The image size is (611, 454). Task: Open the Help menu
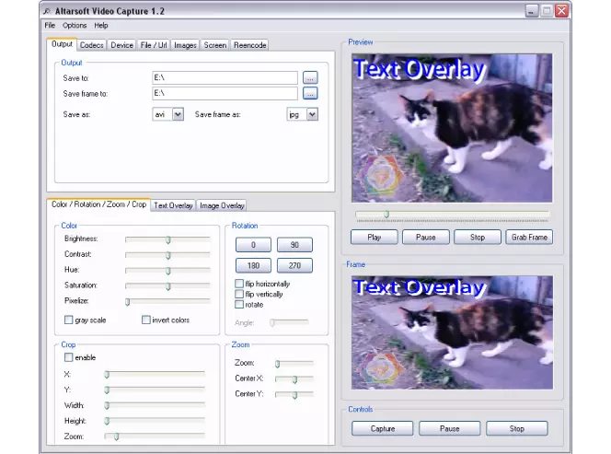[x=101, y=26]
